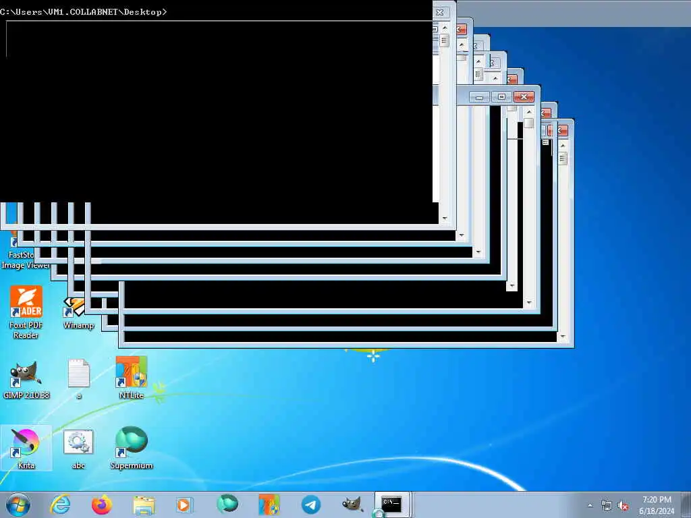Image resolution: width=691 pixels, height=518 pixels.
Task: Open the muted volume tray icon
Action: pyautogui.click(x=623, y=506)
